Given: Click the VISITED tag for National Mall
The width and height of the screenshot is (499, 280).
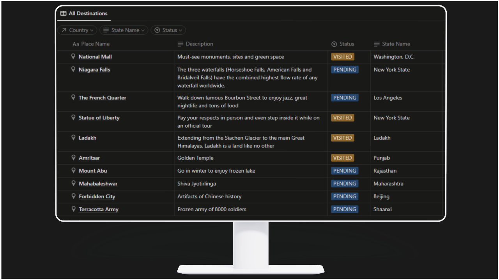Looking at the screenshot, I should click(x=343, y=57).
